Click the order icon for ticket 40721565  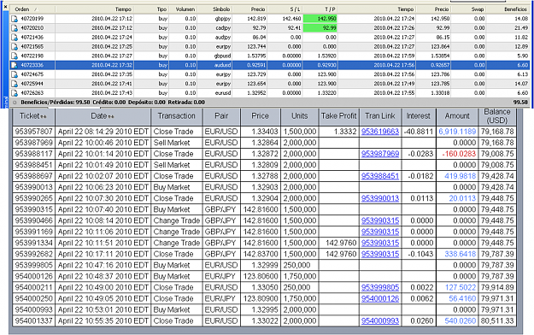coord(15,46)
